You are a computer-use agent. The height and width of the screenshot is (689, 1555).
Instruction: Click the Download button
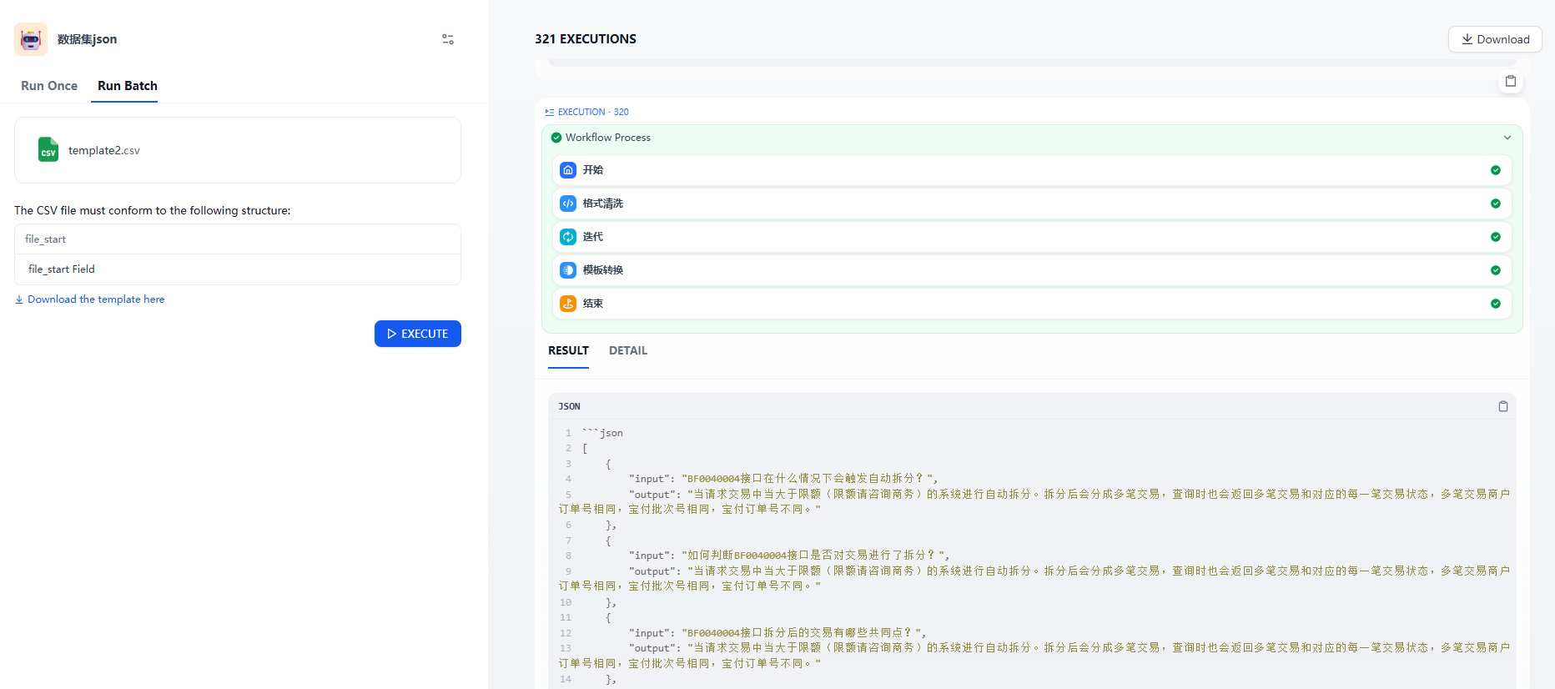1495,39
